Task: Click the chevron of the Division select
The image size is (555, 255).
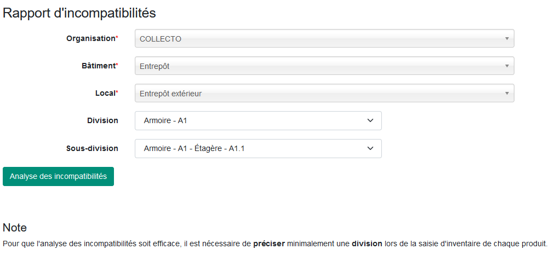Action: click(x=370, y=120)
